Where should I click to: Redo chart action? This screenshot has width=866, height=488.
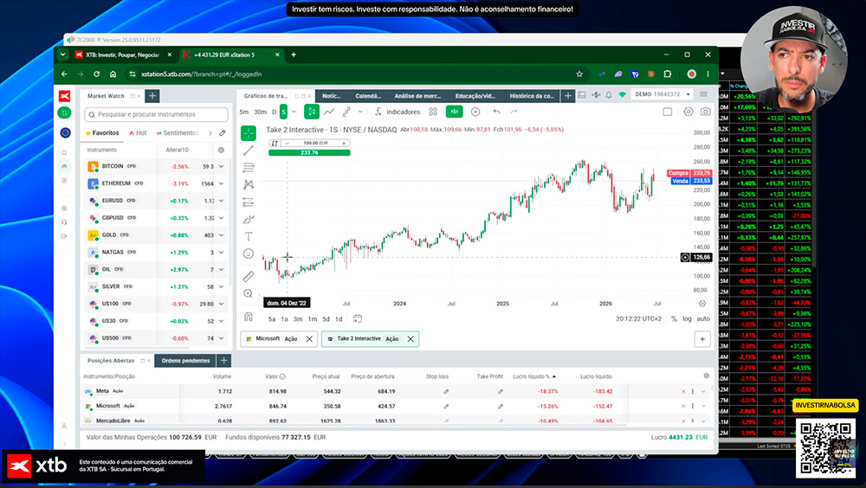click(514, 112)
